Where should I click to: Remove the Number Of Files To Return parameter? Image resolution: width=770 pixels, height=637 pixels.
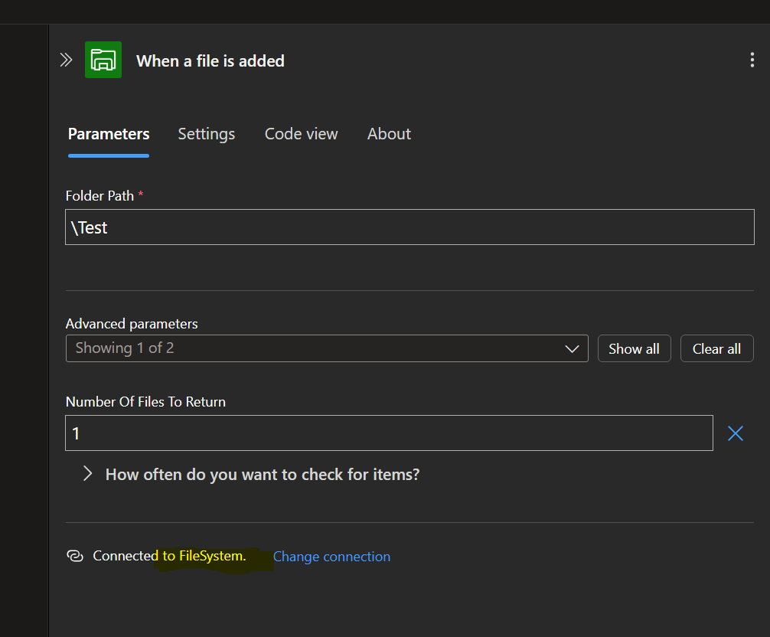pyautogui.click(x=735, y=433)
